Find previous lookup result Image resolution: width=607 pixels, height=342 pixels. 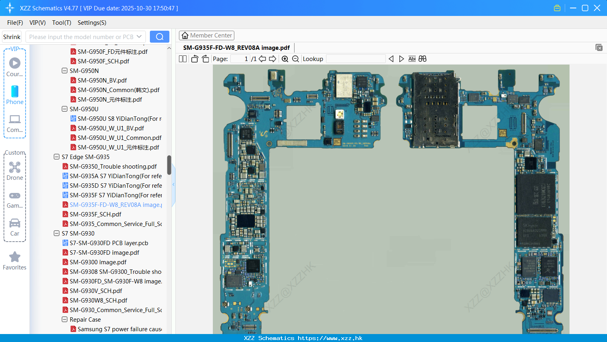point(391,59)
